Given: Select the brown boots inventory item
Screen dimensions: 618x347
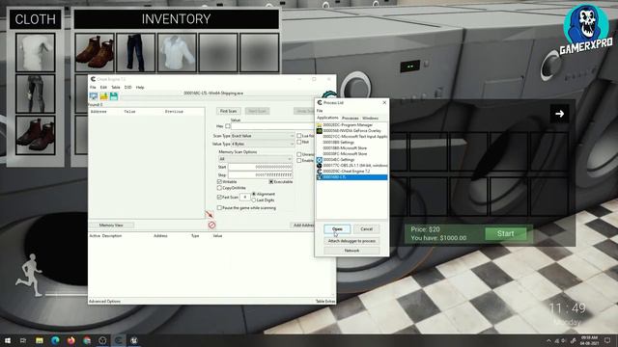Looking at the screenshot, I should click(95, 53).
